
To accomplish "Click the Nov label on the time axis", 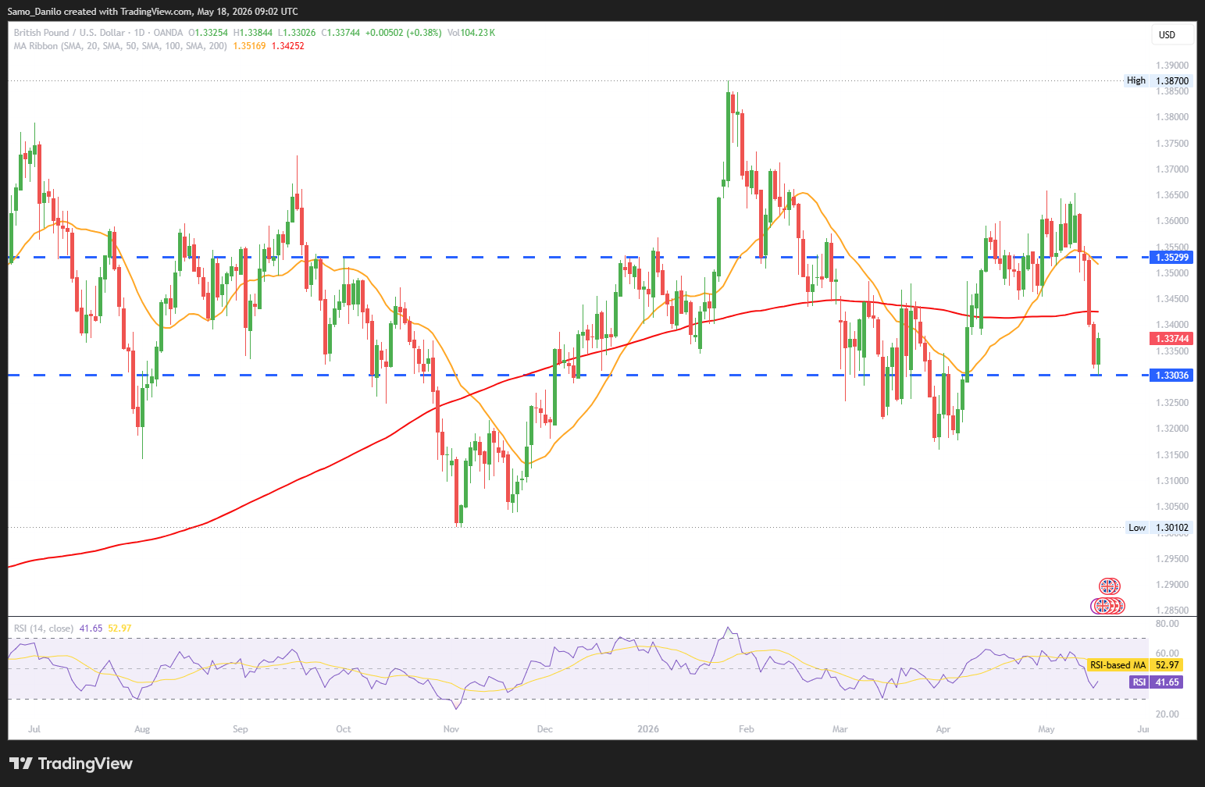I will click(x=451, y=729).
